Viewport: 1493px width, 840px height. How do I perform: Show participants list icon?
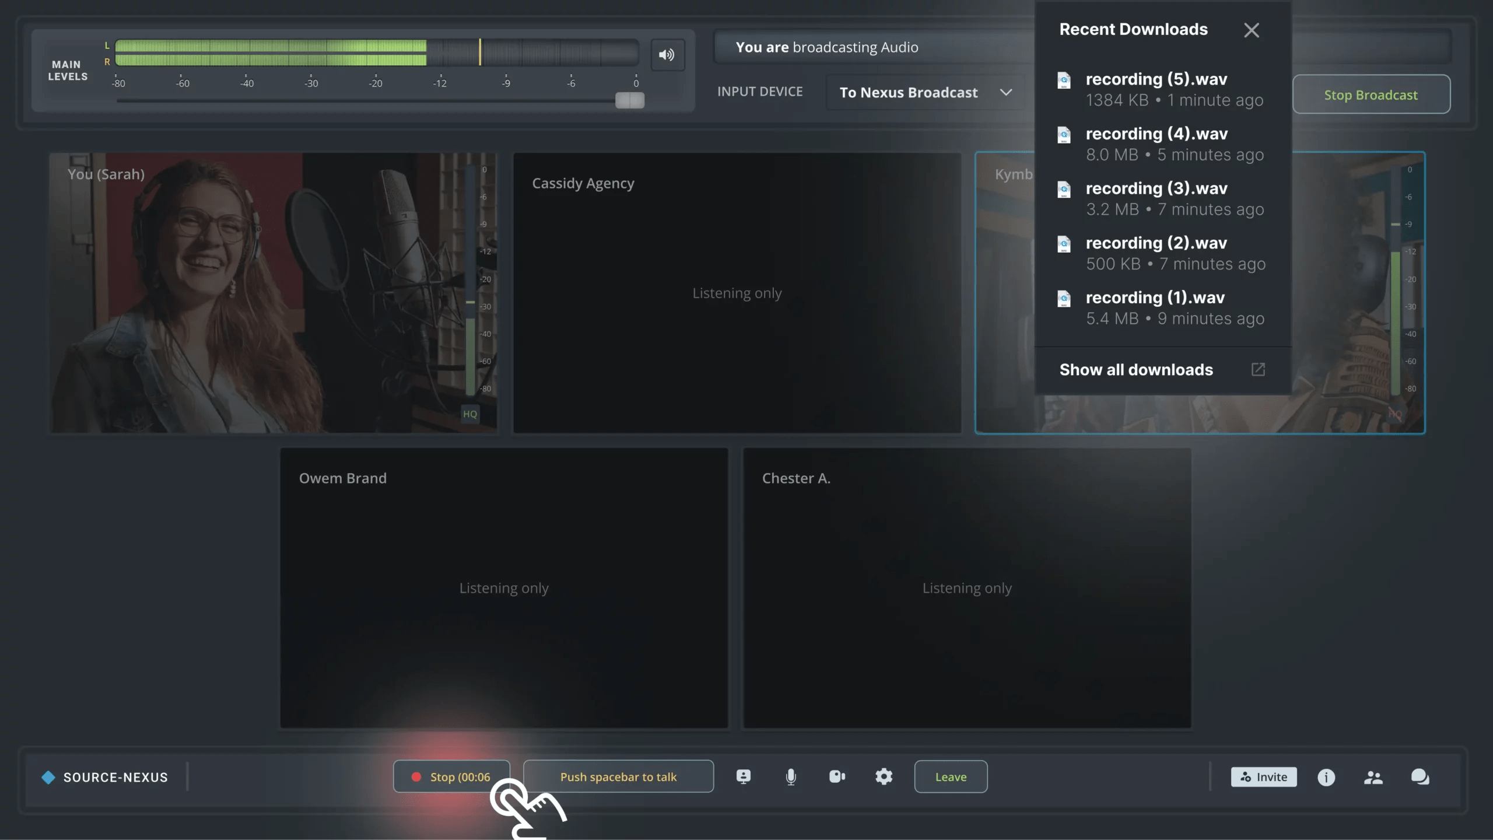tap(1373, 778)
